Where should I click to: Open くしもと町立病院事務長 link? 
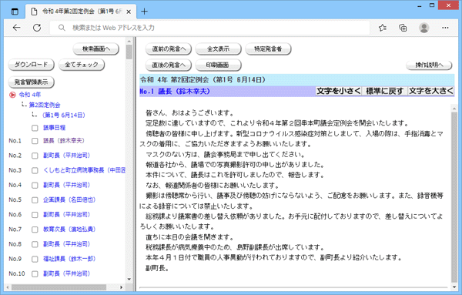pos(84,170)
